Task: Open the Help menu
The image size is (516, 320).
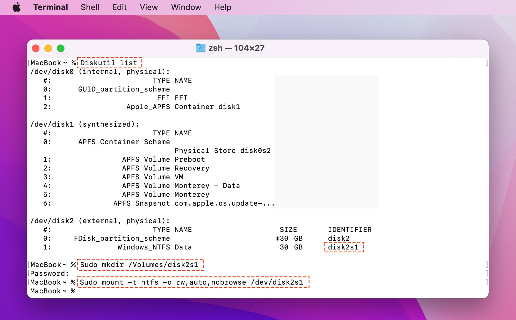Action: click(x=222, y=7)
